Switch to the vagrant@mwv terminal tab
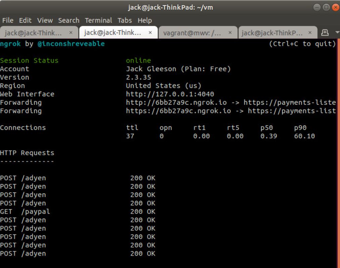Image resolution: width=340 pixels, height=268 pixels. click(191, 33)
